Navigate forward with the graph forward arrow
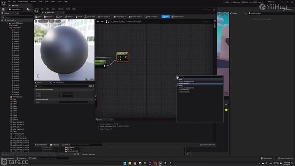295x166 pixels. [102, 22]
